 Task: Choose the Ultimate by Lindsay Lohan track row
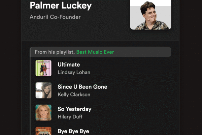[101, 68]
